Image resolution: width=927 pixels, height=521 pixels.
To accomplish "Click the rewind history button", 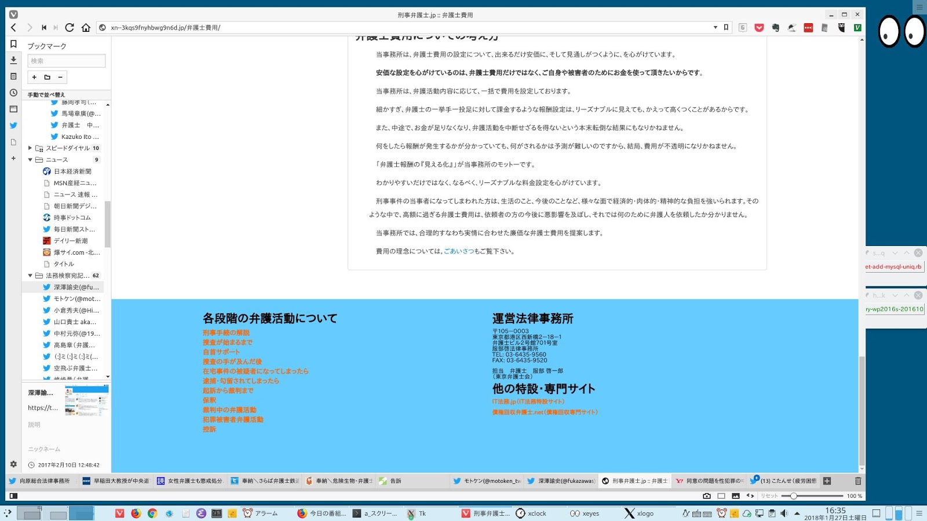I will click(x=44, y=27).
